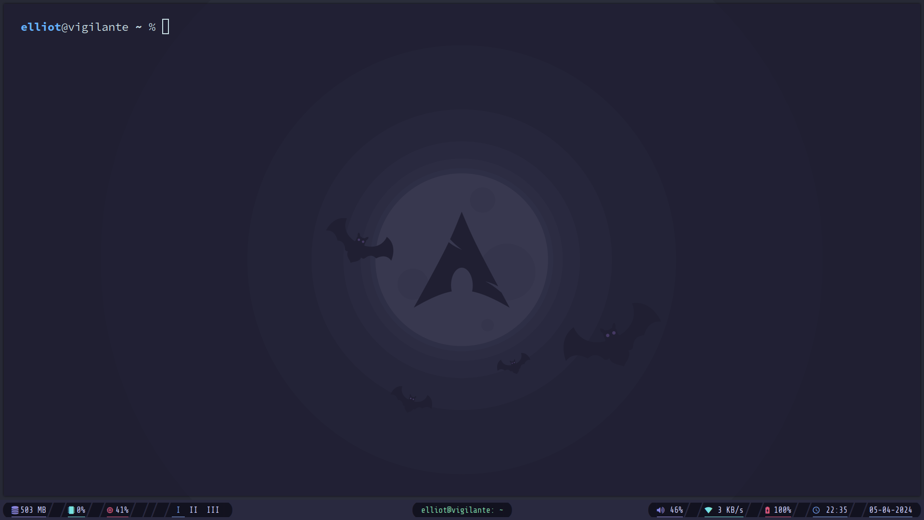Screen dimensions: 924x520
Task: Switch to workspace II
Action: pyautogui.click(x=193, y=510)
